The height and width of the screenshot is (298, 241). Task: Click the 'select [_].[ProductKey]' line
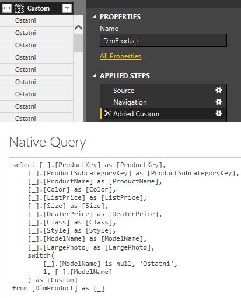[89, 165]
